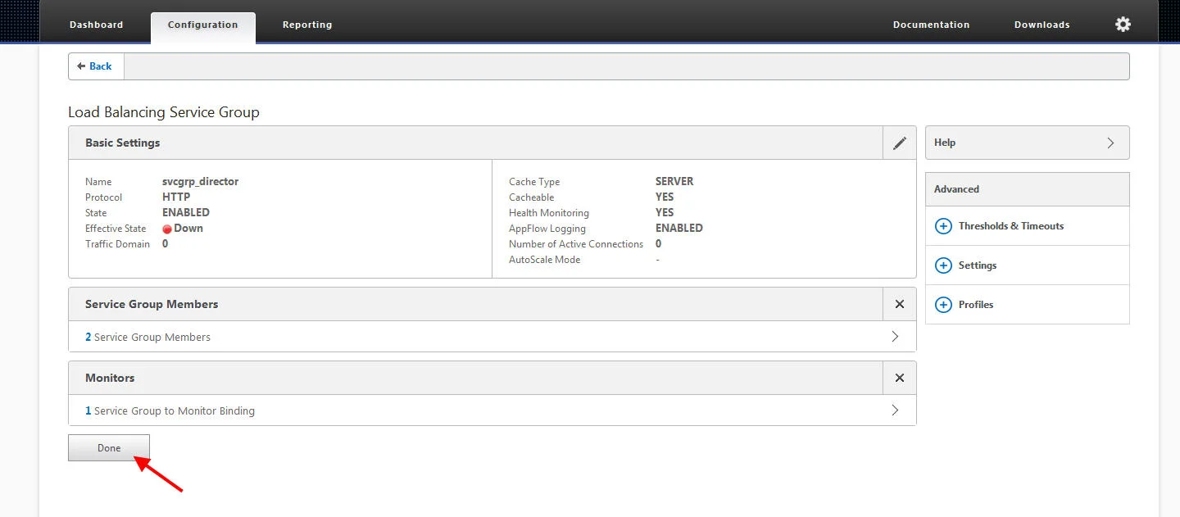Click the Monitors header title
This screenshot has width=1180, height=517.
(x=110, y=378)
